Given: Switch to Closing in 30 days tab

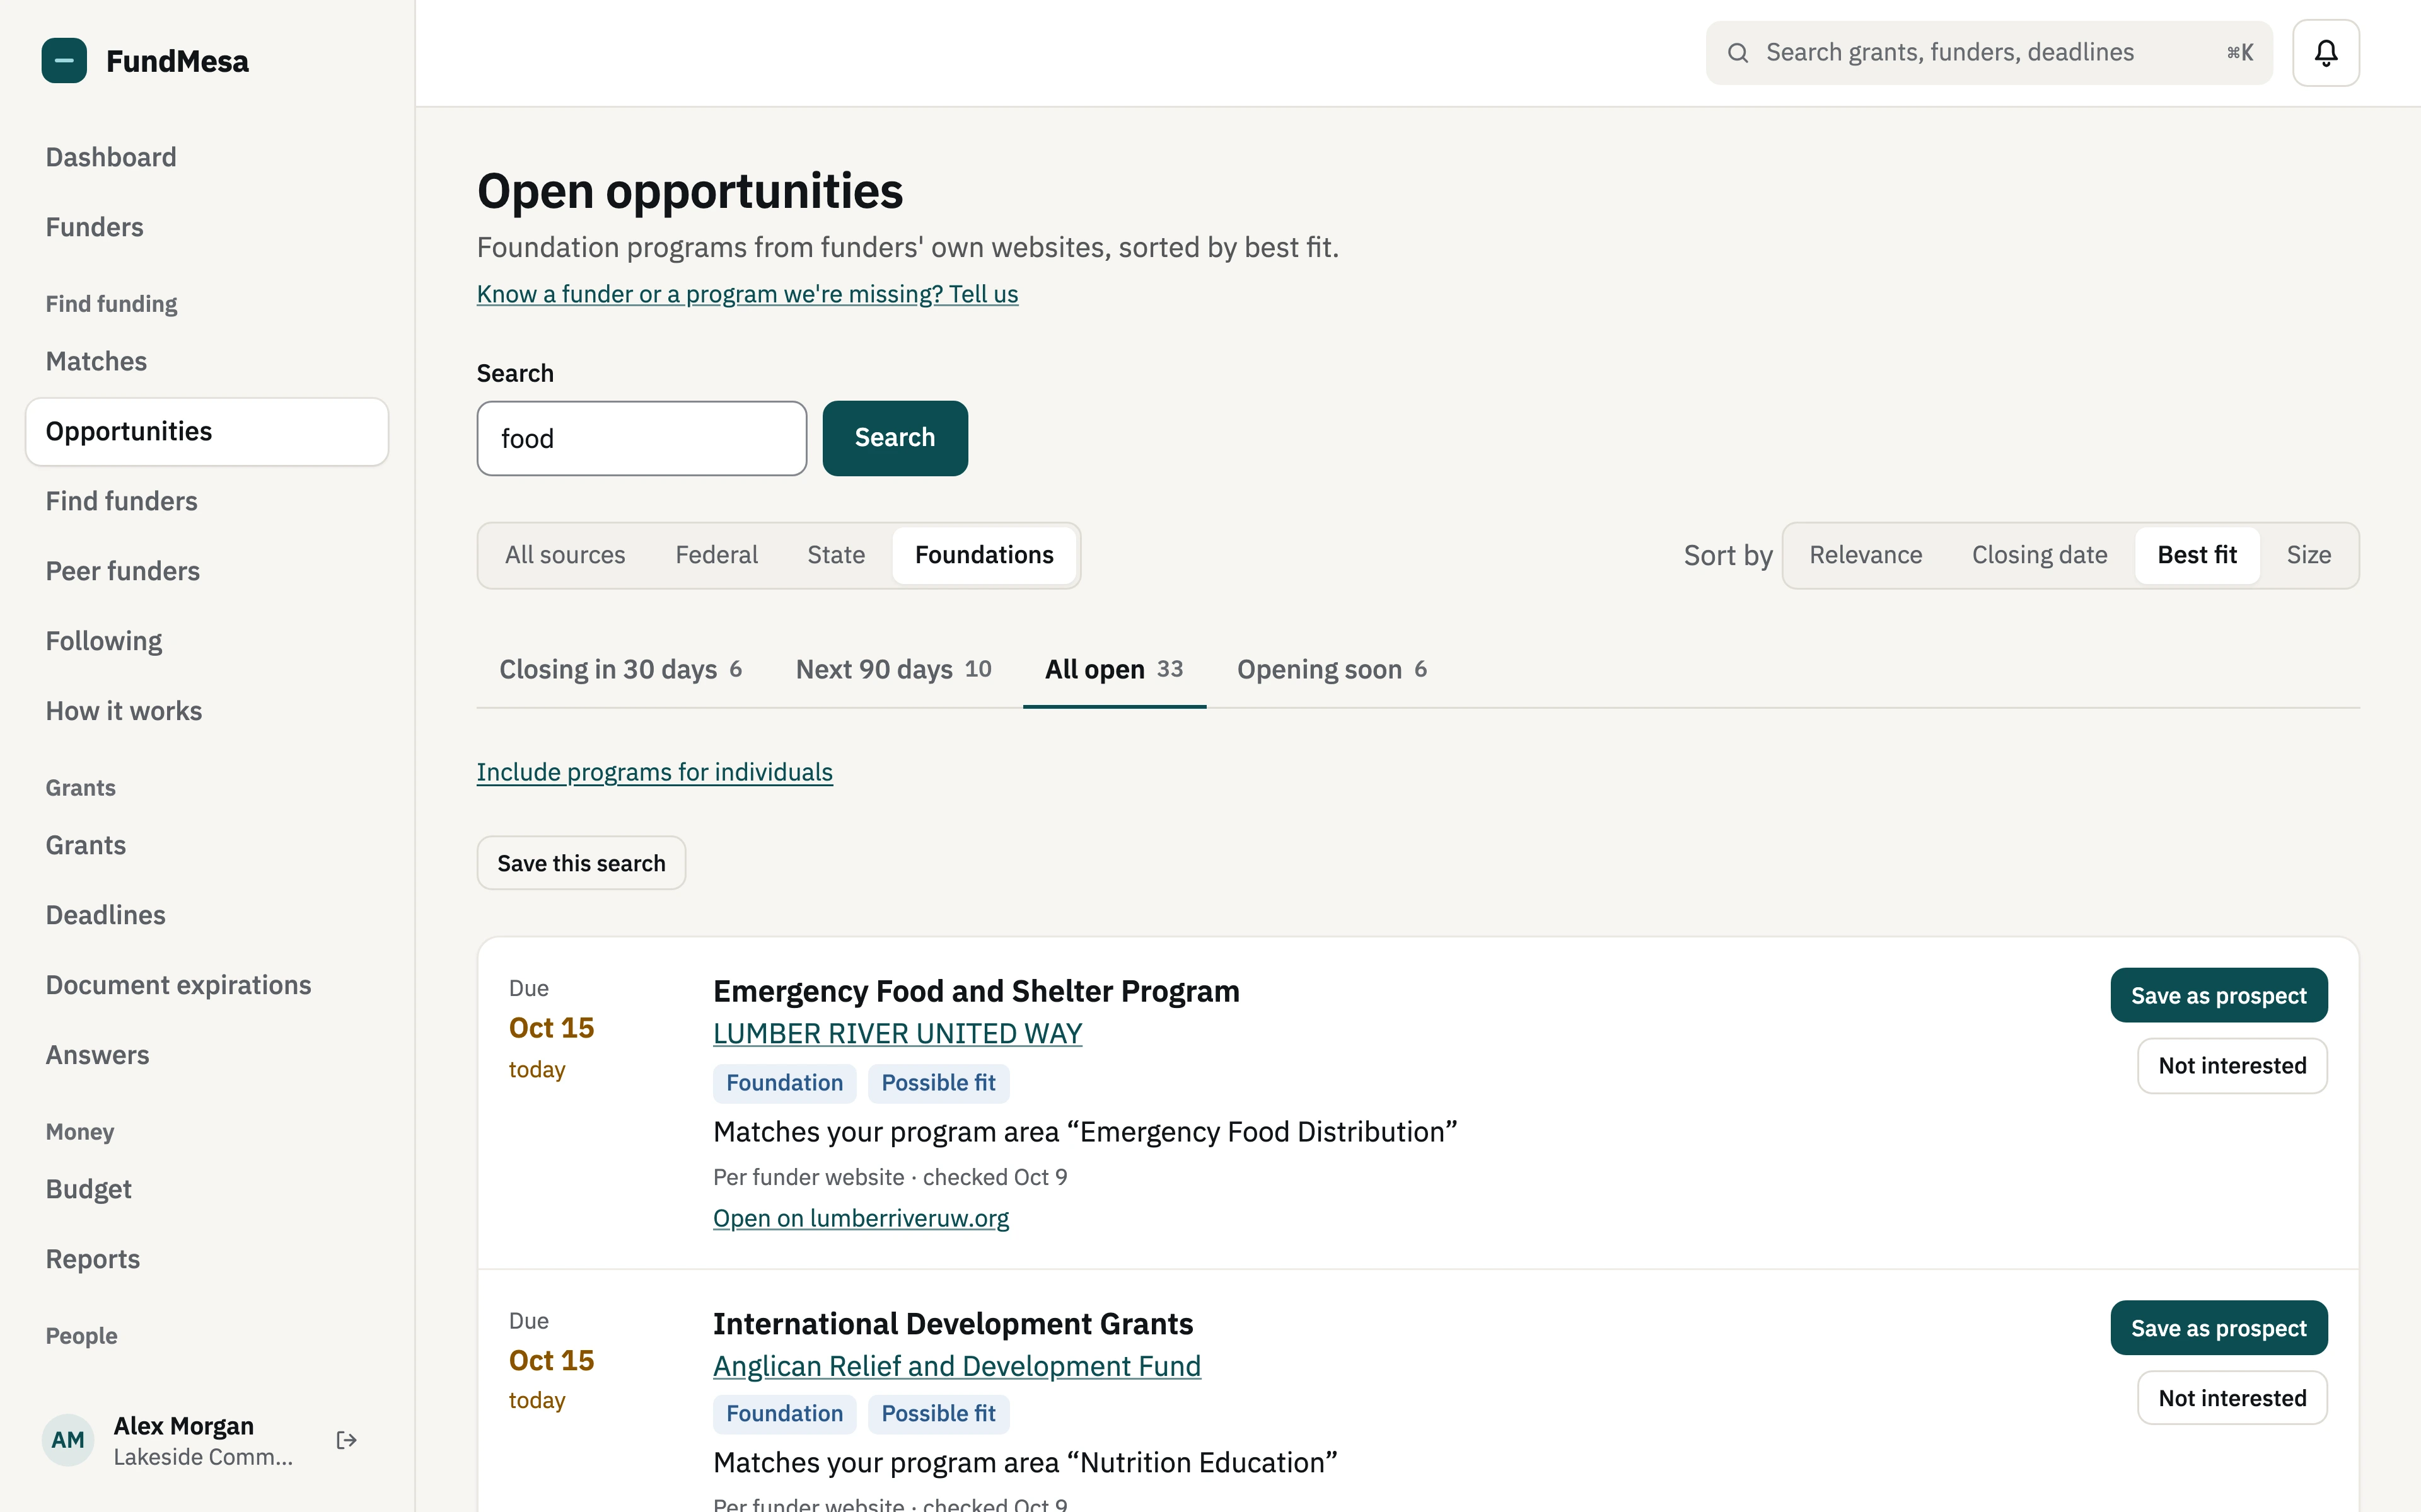Looking at the screenshot, I should pos(620,669).
